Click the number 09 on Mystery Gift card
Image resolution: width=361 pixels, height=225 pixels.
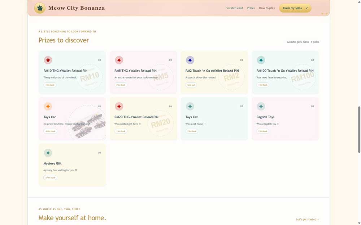100,153
